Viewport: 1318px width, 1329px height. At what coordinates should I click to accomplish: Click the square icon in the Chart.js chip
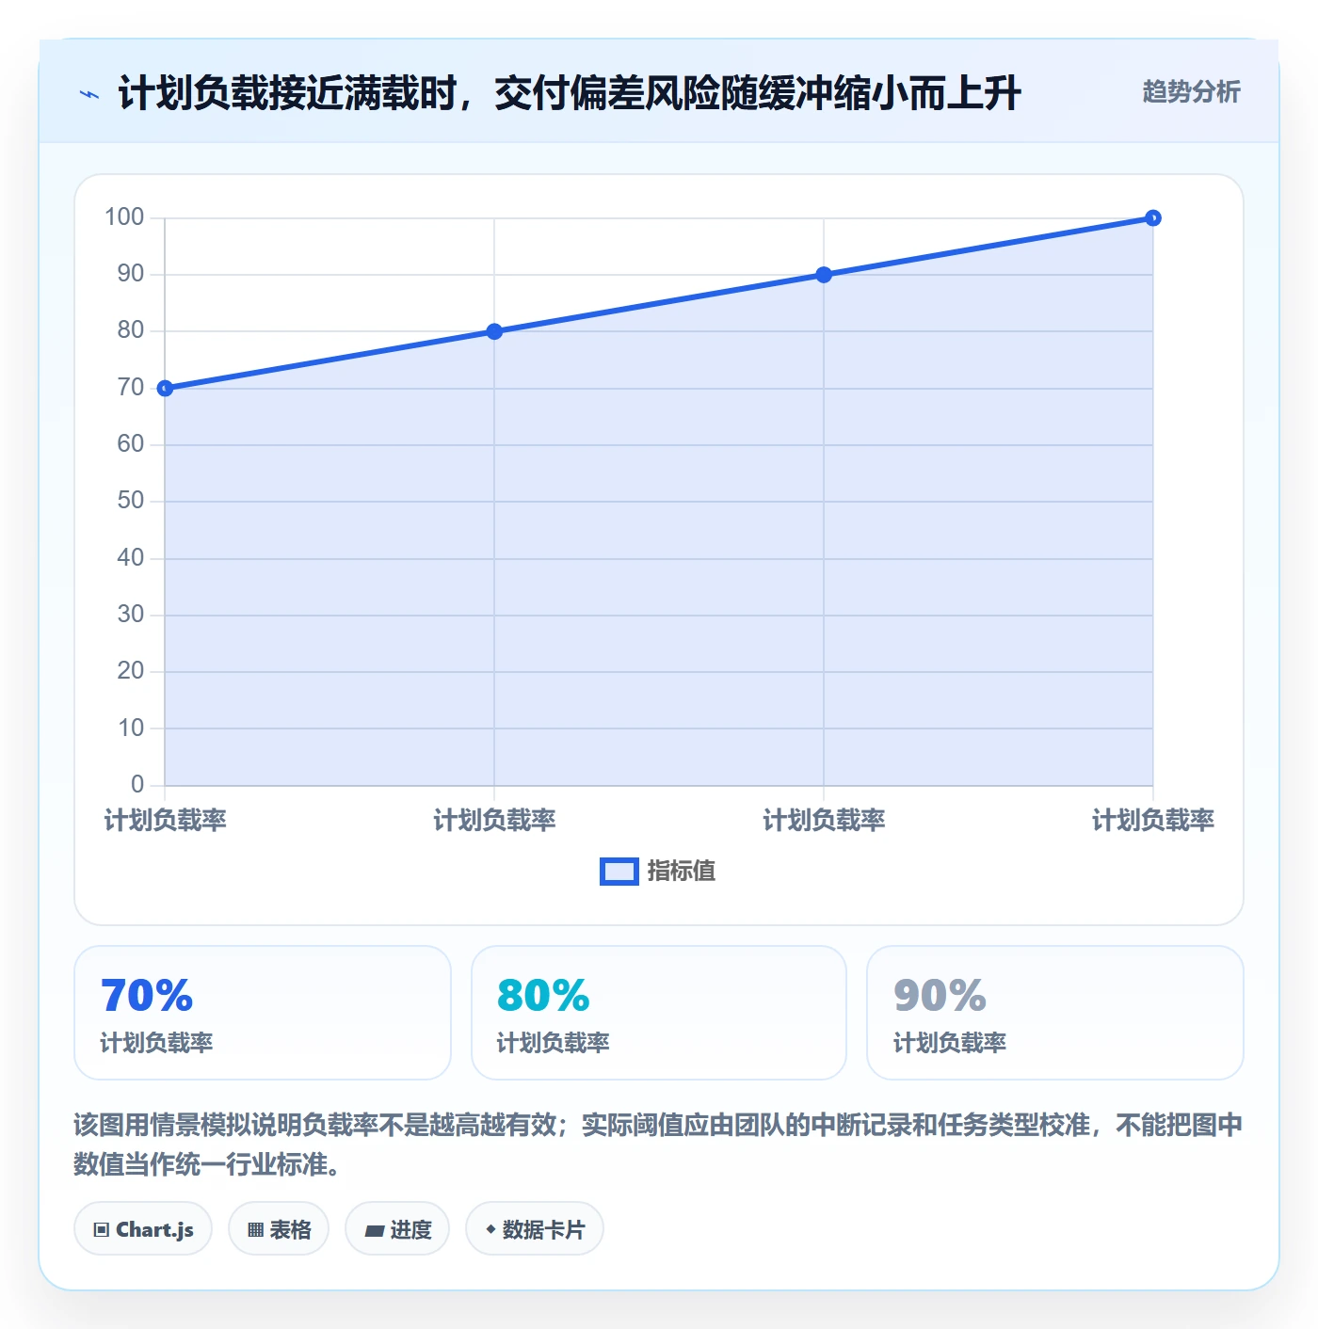pyautogui.click(x=102, y=1230)
